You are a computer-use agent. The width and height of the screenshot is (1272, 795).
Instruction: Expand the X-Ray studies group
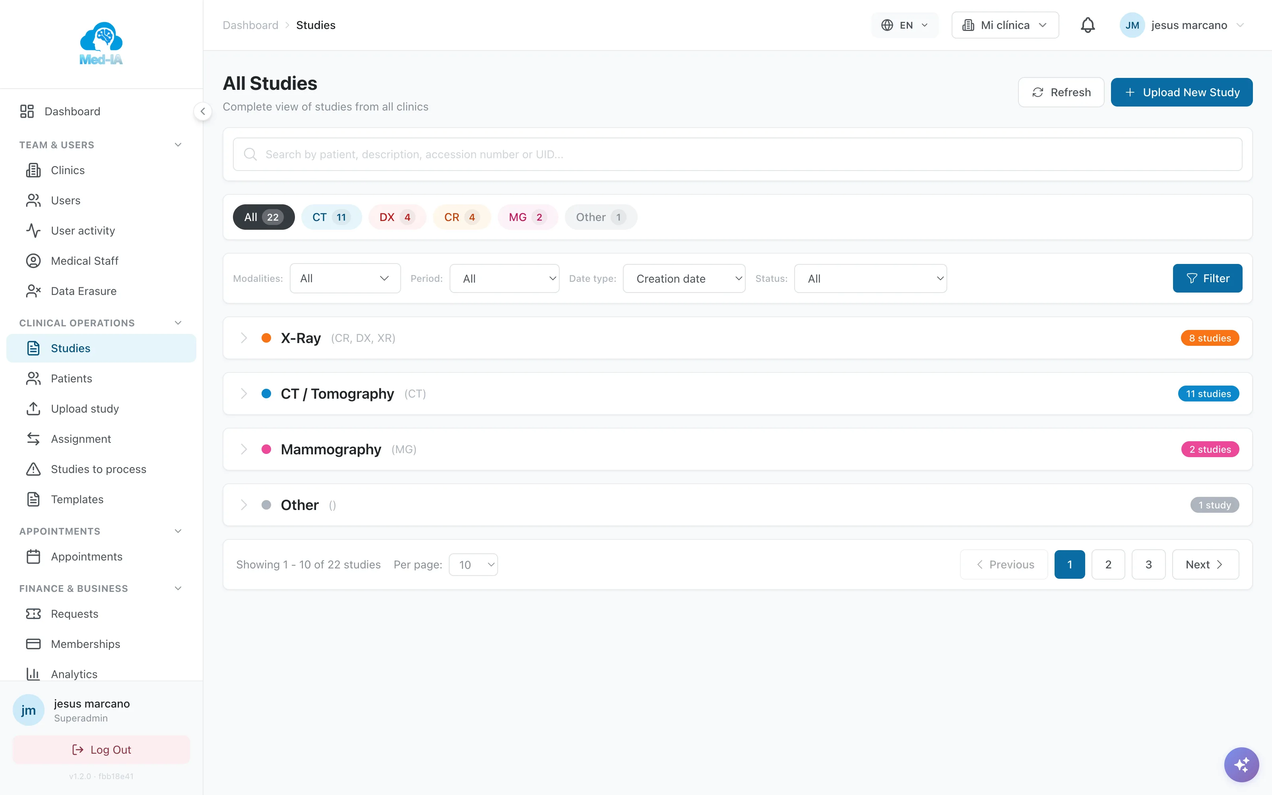[x=737, y=338]
